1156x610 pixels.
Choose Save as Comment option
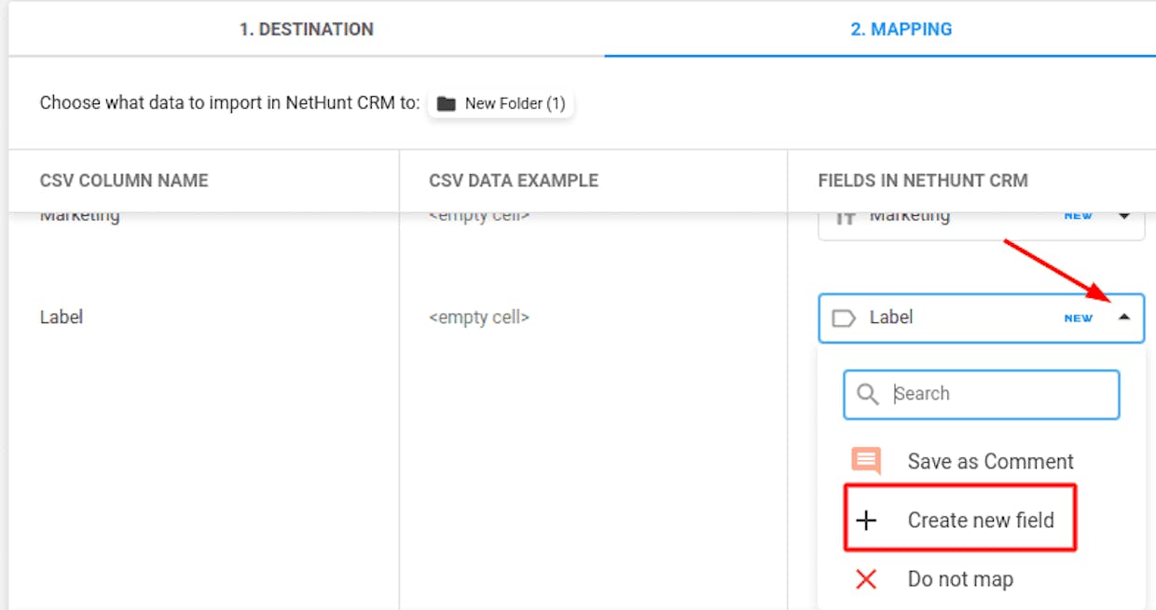[x=981, y=461]
